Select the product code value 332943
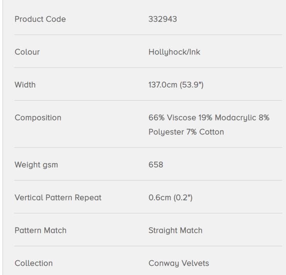The image size is (286, 275). click(x=163, y=19)
